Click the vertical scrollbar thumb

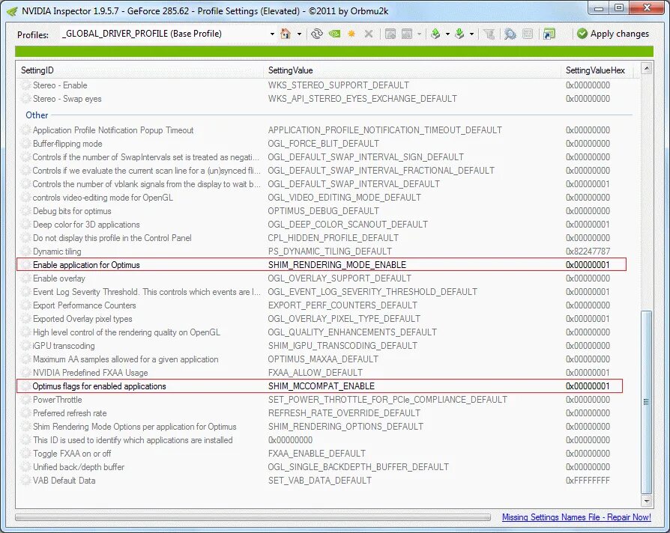pyautogui.click(x=647, y=402)
